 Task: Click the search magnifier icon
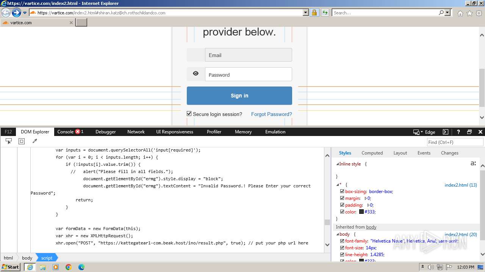tap(441, 13)
